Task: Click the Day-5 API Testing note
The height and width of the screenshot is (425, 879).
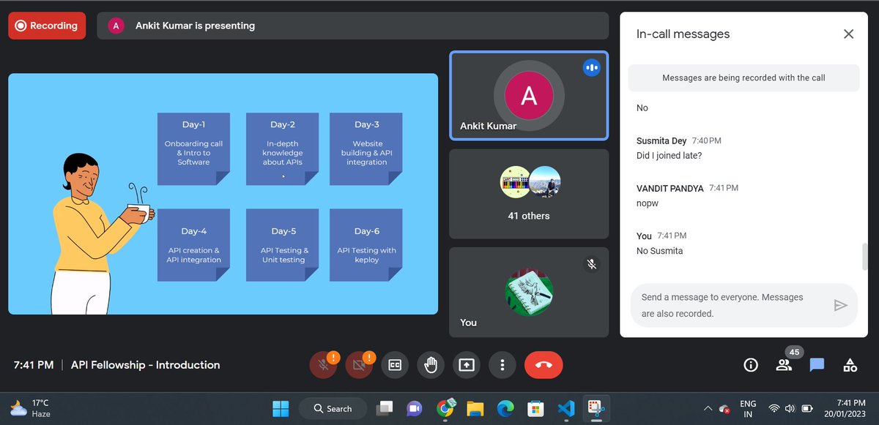Action: pos(283,245)
